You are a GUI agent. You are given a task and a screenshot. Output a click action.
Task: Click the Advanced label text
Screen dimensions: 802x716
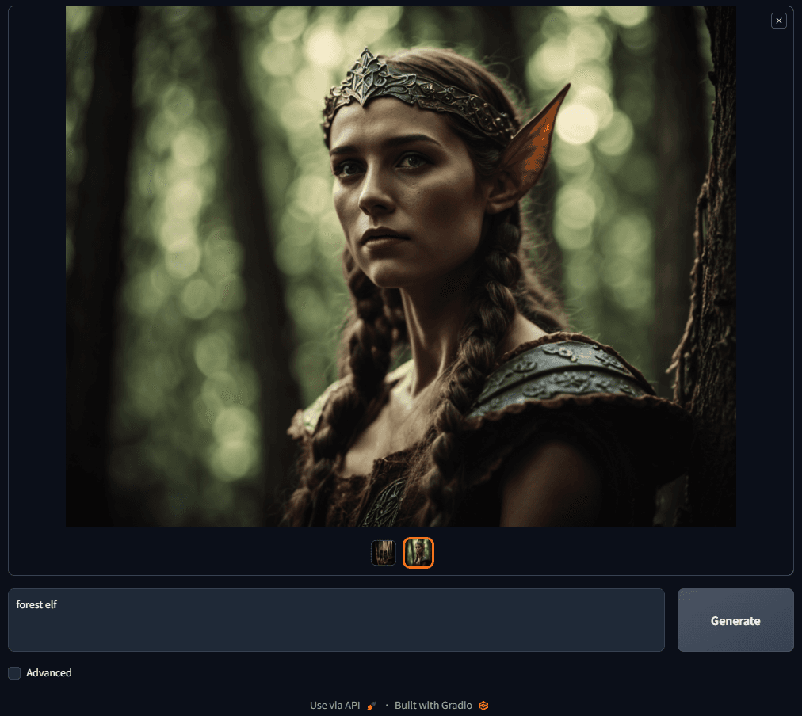point(48,672)
